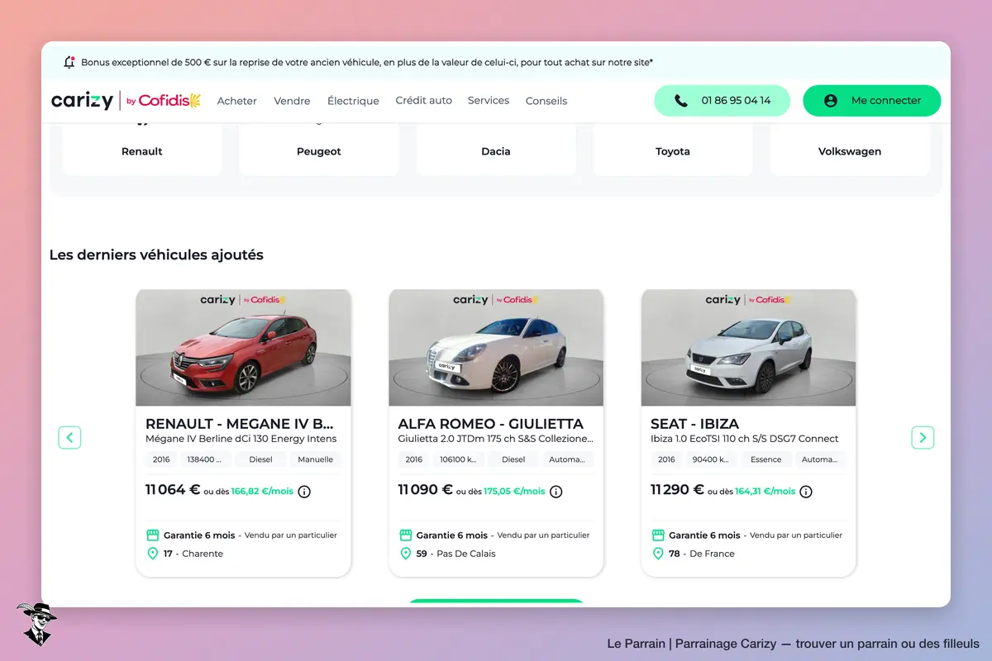This screenshot has width=992, height=661.
Task: Select the Renault brand card
Action: click(142, 150)
